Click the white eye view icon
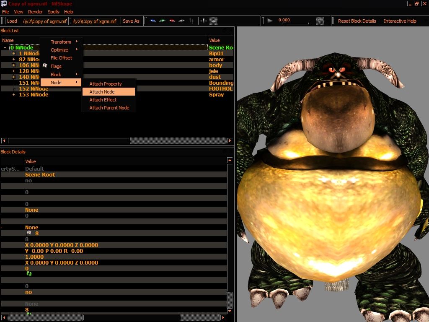 tap(182, 21)
